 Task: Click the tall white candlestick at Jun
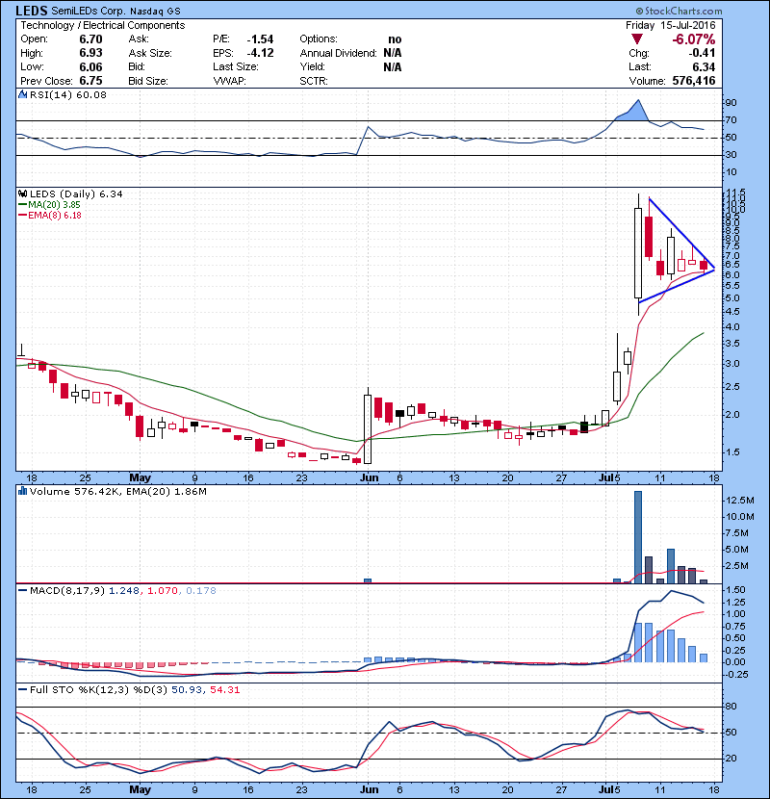[x=368, y=429]
